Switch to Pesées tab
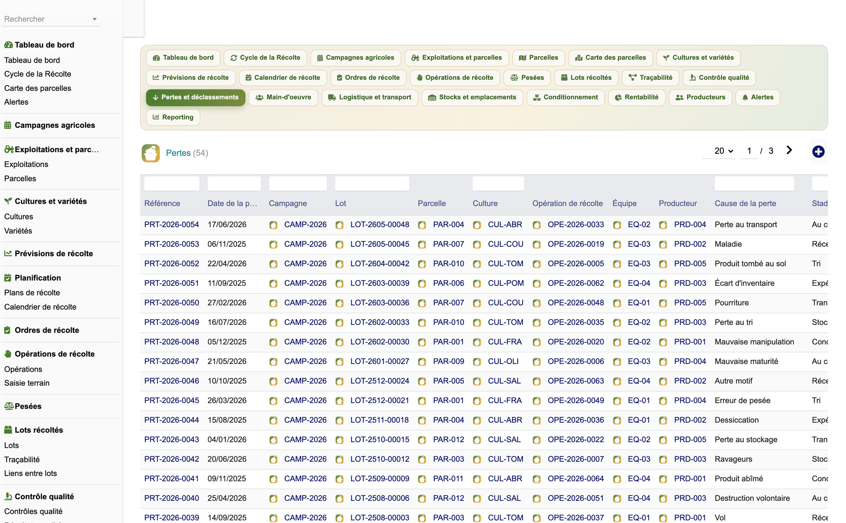Viewport: 846px width, 523px height. (527, 78)
